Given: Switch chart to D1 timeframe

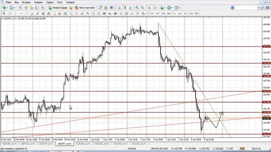Looking at the screenshot, I should 185,14.
